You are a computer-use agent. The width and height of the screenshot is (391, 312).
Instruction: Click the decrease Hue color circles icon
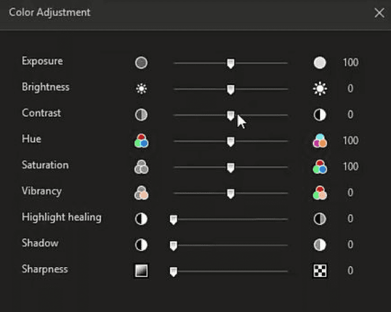(142, 141)
